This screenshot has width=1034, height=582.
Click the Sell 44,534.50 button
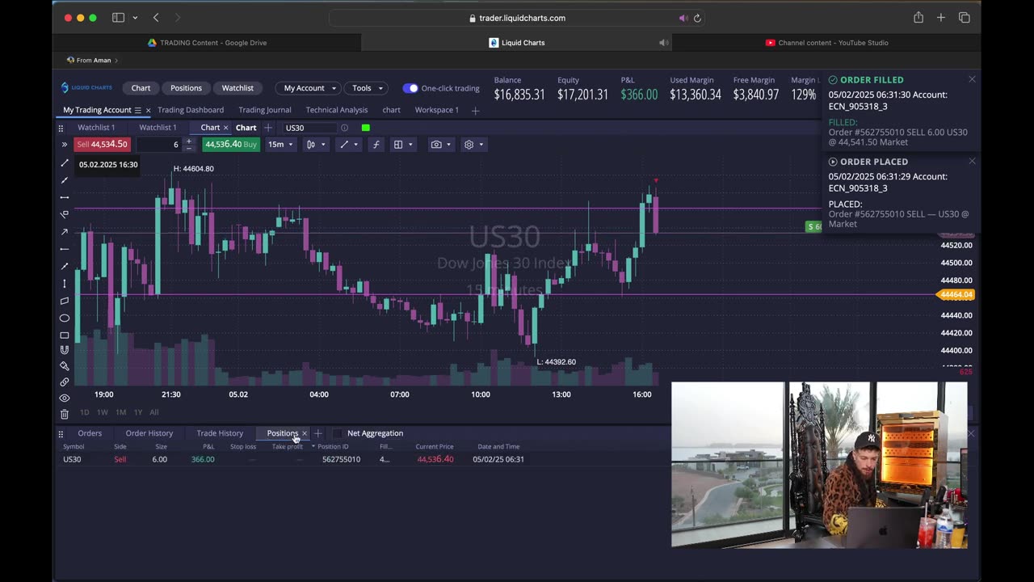[x=102, y=145]
